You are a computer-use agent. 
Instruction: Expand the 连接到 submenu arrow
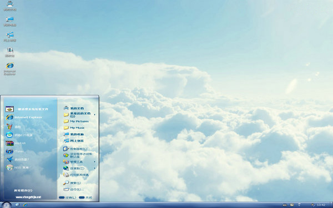pos(95,168)
